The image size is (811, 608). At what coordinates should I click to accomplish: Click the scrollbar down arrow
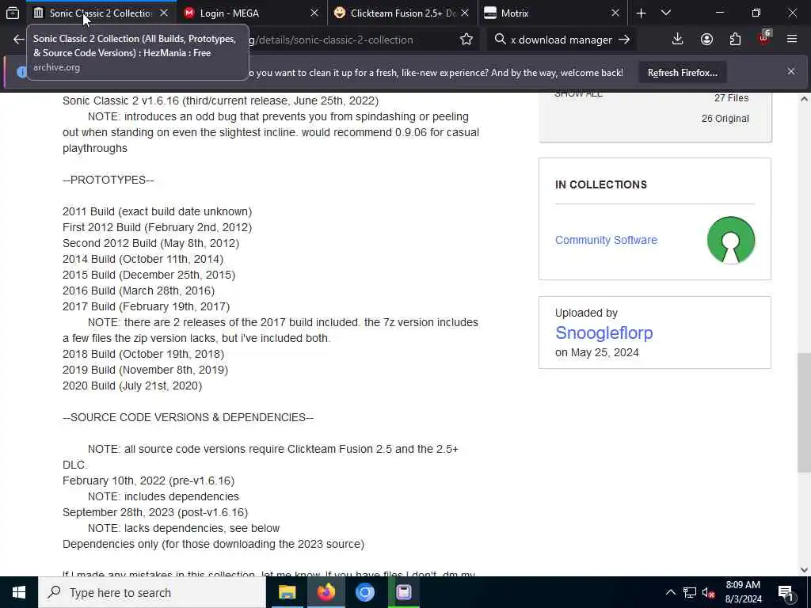pos(804,569)
